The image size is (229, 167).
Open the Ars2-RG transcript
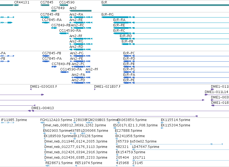click(x=76, y=41)
